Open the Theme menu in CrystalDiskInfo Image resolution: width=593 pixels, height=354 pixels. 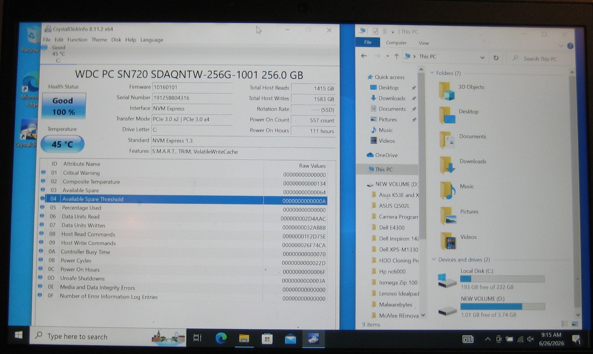[99, 40]
